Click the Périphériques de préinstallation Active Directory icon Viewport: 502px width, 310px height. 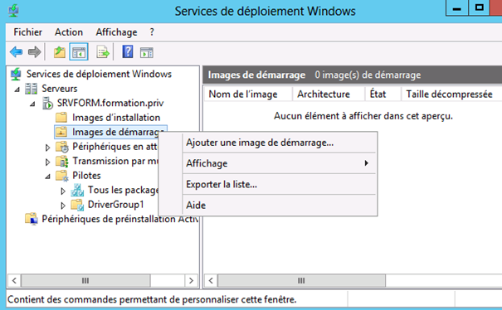pos(32,220)
